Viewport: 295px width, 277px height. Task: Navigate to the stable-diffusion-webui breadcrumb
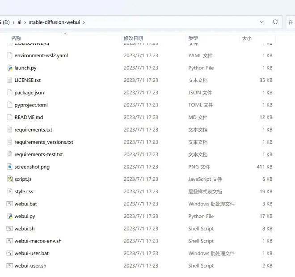[55, 22]
